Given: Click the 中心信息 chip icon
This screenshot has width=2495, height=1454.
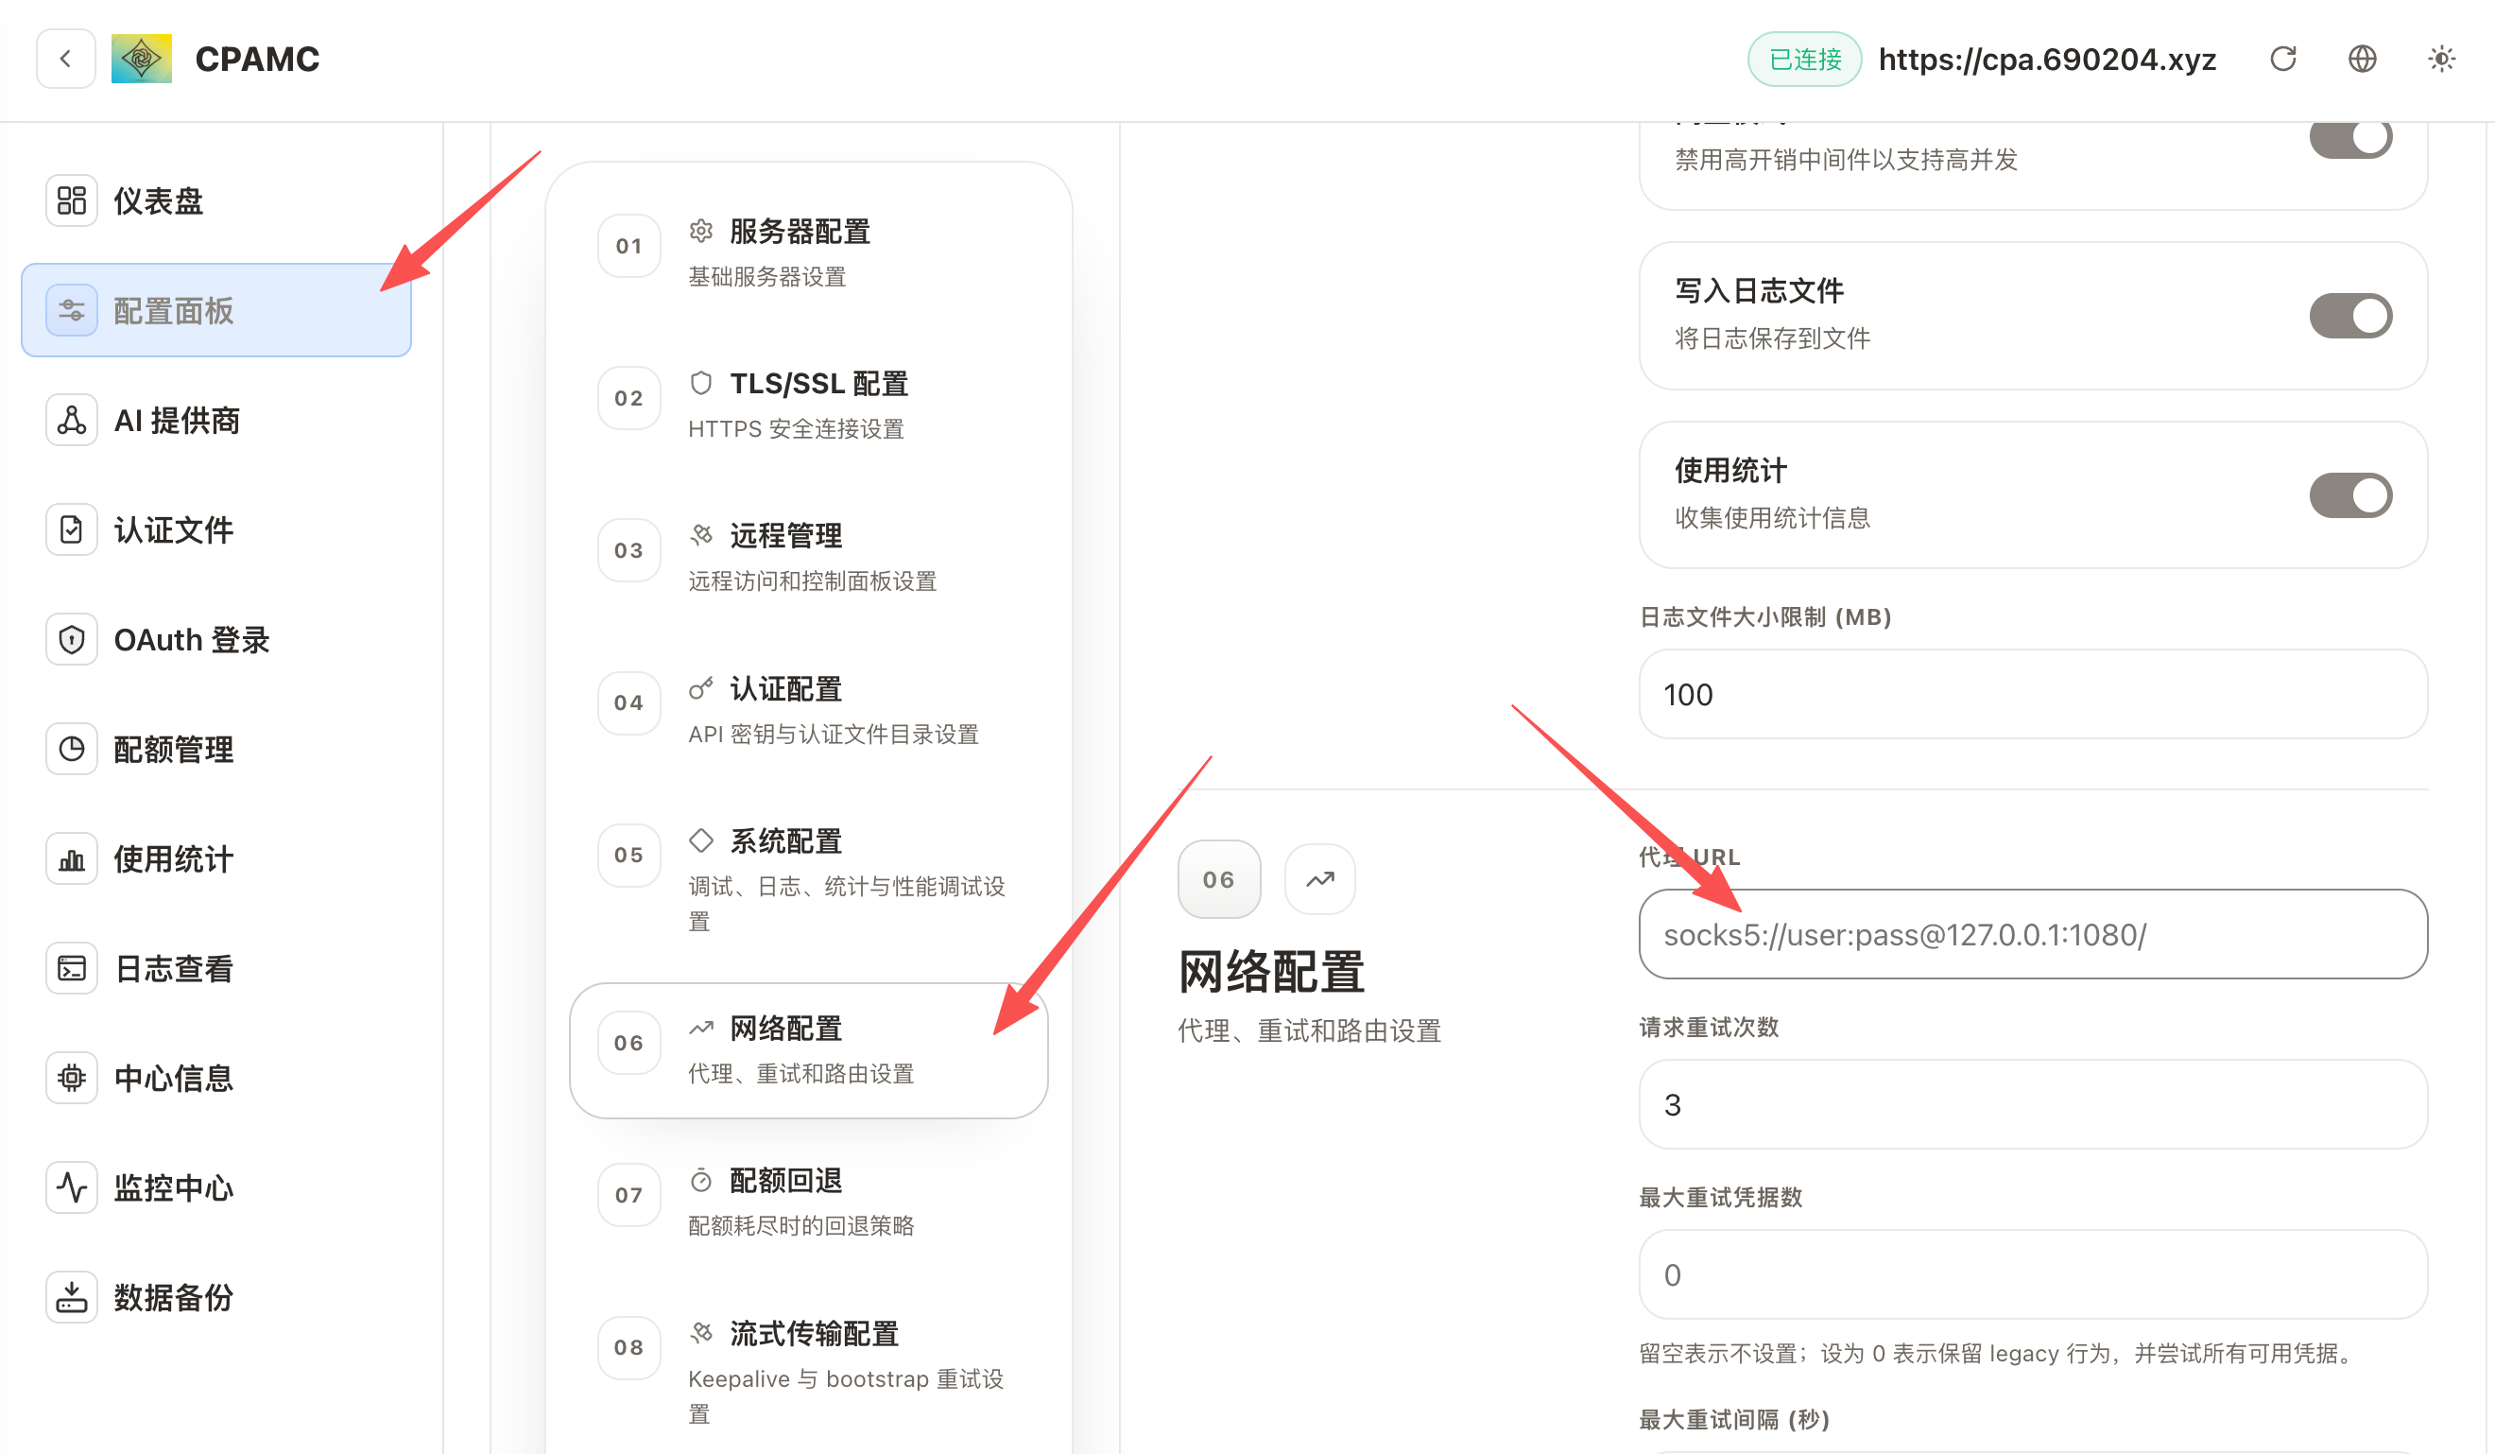Looking at the screenshot, I should (71, 1078).
